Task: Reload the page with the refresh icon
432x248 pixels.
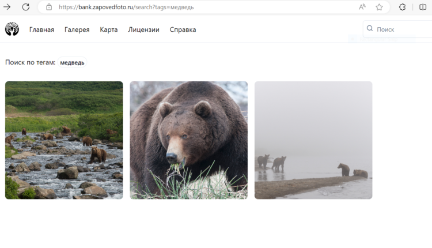Action: click(x=26, y=7)
